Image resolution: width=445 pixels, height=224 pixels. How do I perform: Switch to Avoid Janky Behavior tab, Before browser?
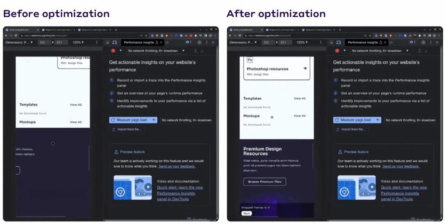point(22,30)
